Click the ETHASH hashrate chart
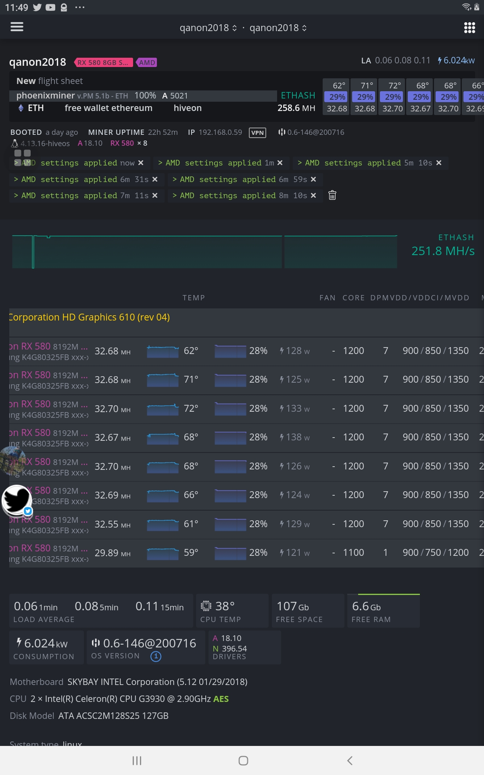This screenshot has height=775, width=484. 204,252
